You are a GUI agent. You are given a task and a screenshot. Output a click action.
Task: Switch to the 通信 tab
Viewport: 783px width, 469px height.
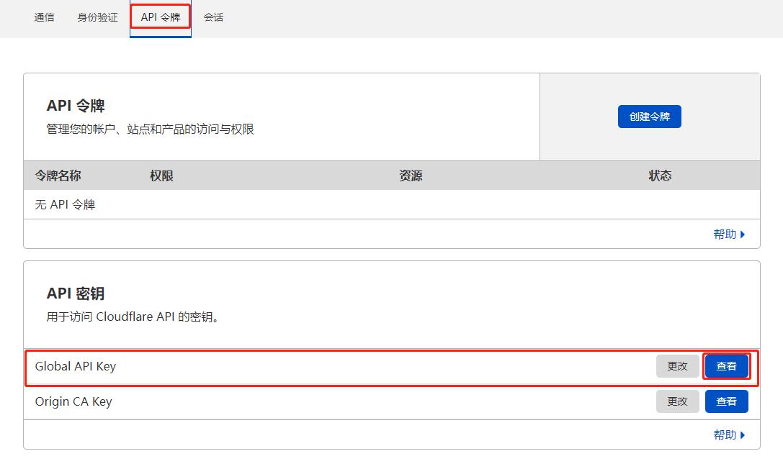point(44,18)
